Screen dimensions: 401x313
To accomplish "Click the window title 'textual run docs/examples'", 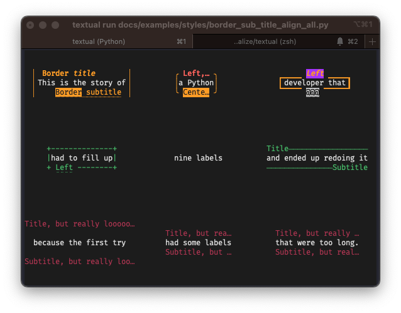I will [200, 25].
